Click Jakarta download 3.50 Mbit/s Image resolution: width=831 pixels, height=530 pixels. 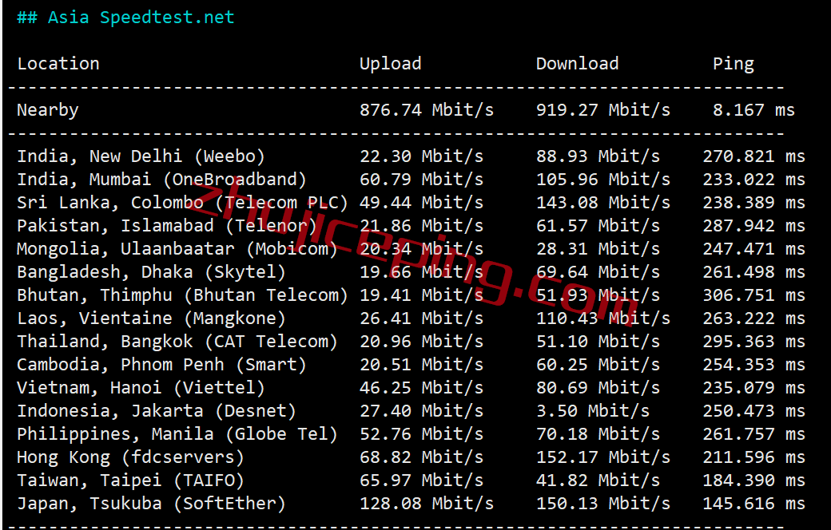coord(593,411)
